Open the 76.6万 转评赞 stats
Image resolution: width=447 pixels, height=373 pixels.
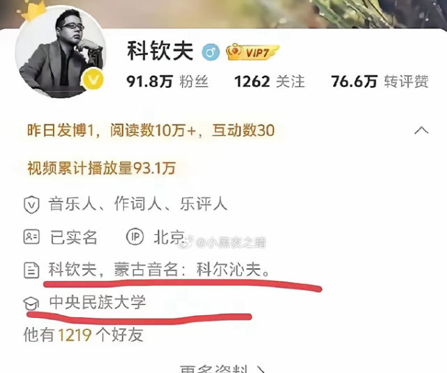(380, 82)
